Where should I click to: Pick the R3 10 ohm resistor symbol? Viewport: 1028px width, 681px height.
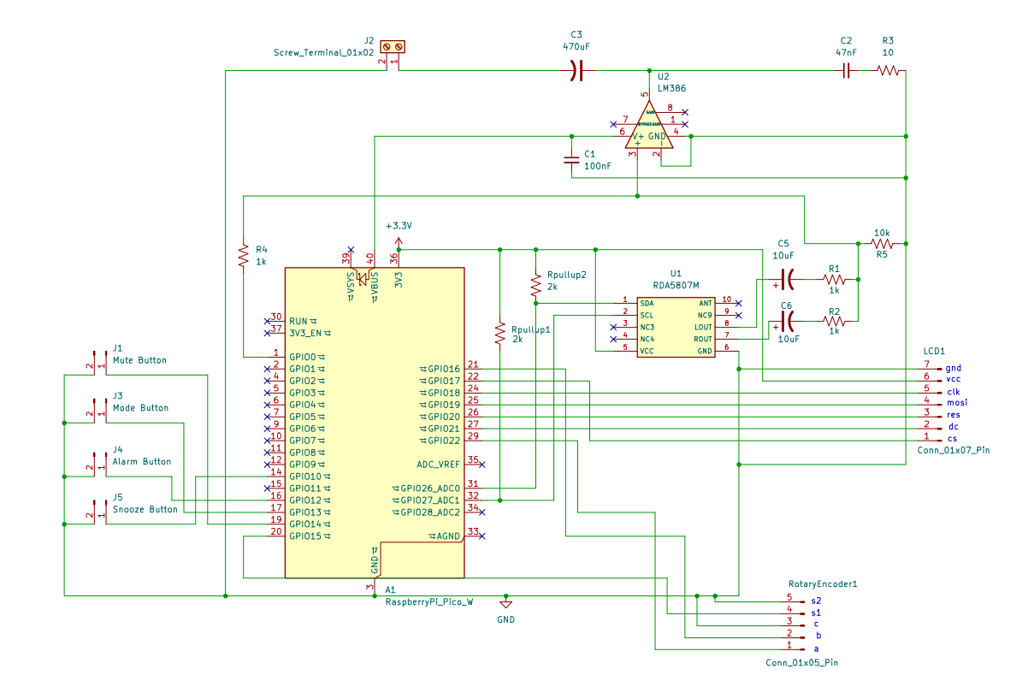[888, 71]
